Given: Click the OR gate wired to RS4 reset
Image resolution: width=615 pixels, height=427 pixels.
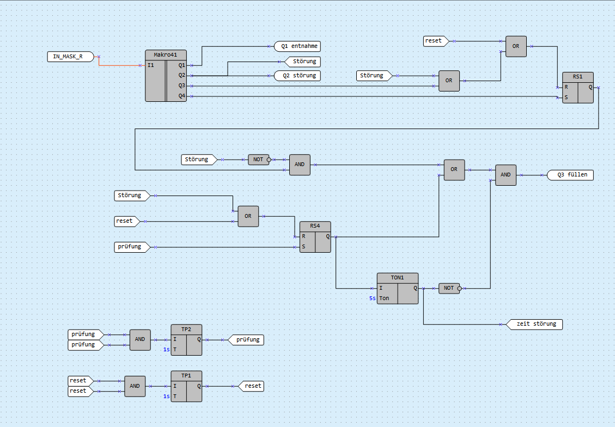Looking at the screenshot, I should [248, 216].
